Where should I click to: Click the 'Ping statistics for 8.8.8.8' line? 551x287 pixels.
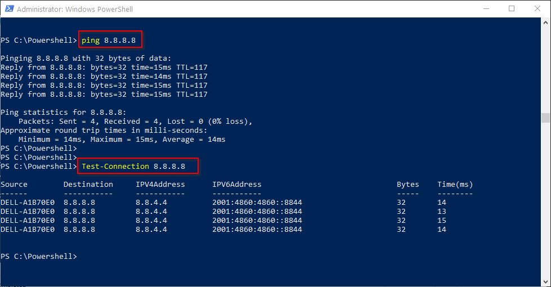coord(64,112)
